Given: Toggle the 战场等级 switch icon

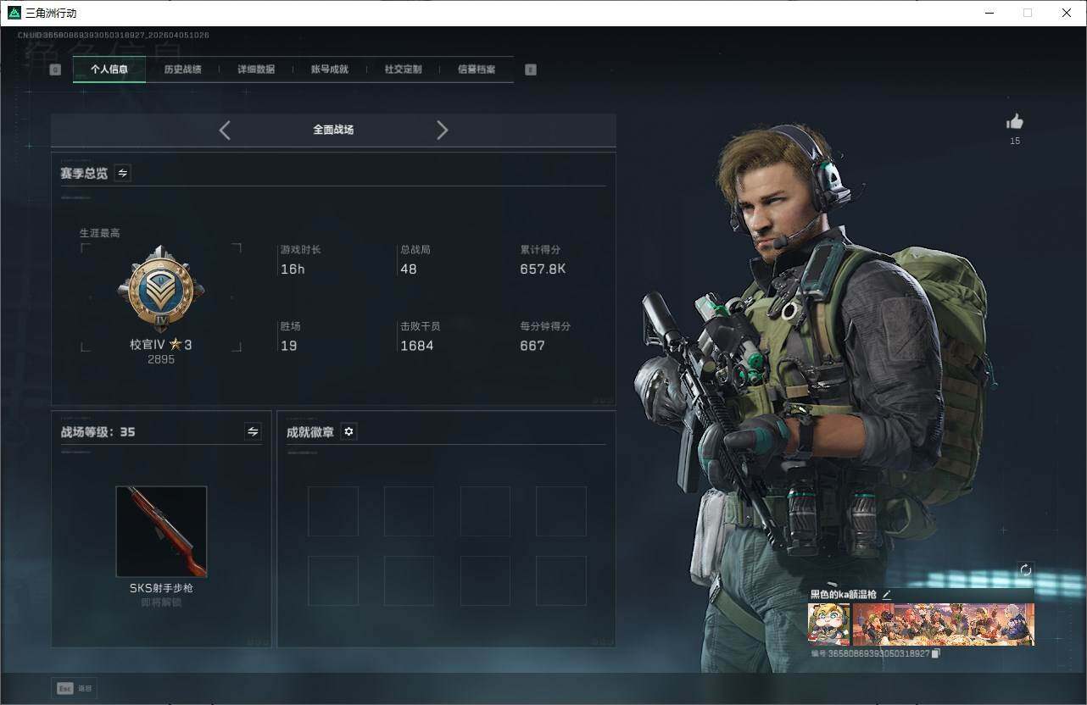Looking at the screenshot, I should point(253,431).
